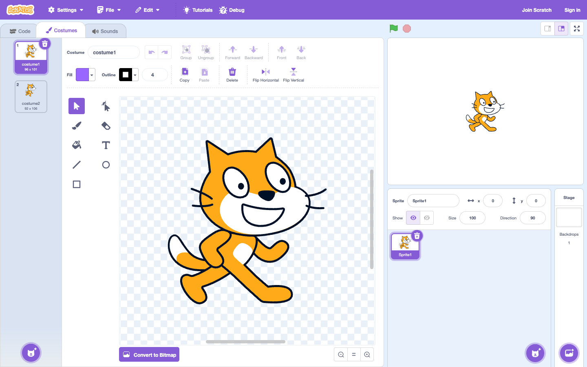The width and height of the screenshot is (587, 367).
Task: Expand the Outline color dropdown arrow
Action: tap(135, 75)
